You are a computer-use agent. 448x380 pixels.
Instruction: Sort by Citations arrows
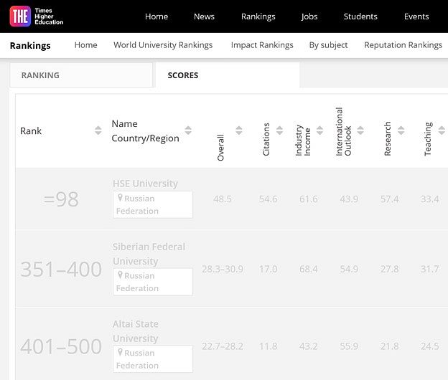[279, 130]
